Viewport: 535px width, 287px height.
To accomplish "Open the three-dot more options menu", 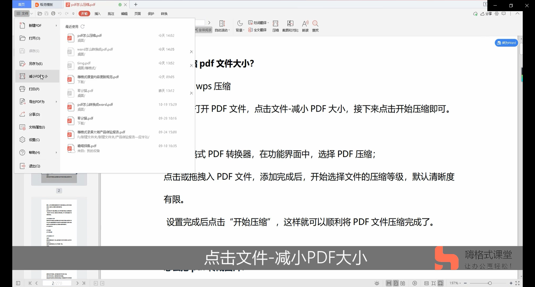I will point(510,14).
